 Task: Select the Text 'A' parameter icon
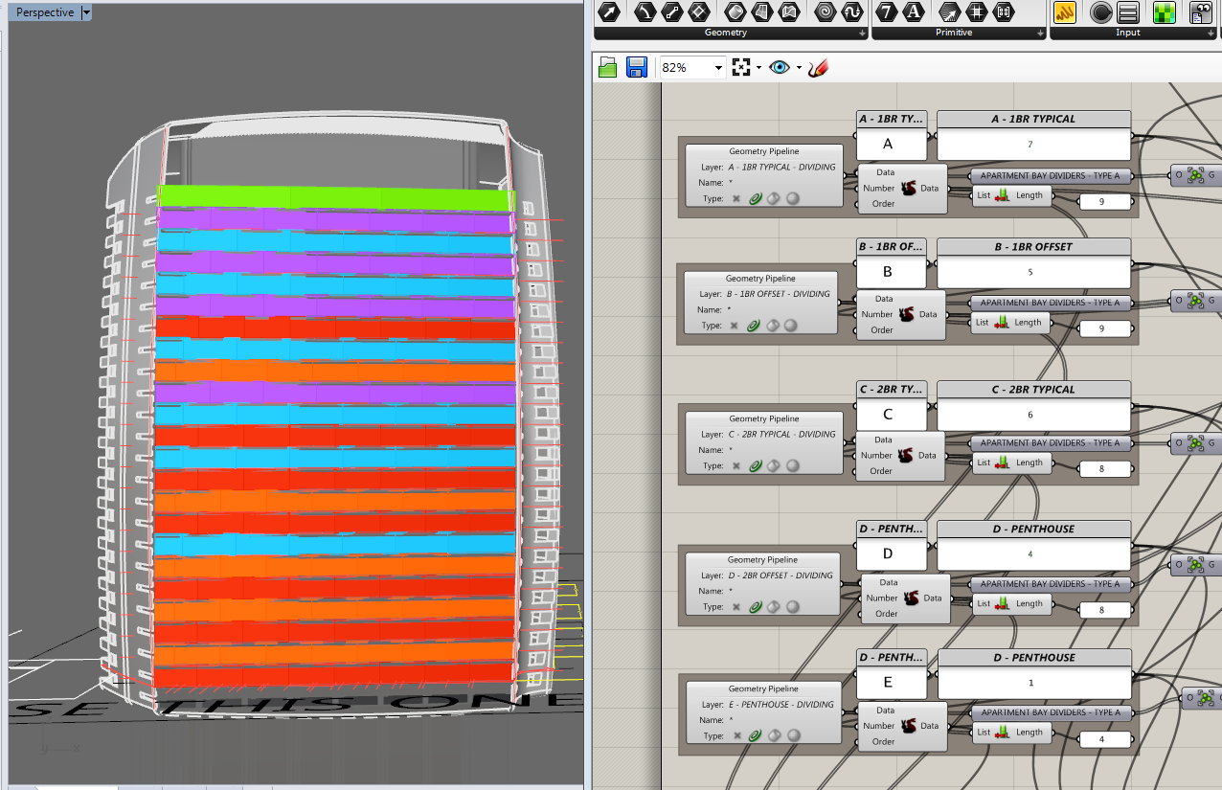(x=915, y=12)
